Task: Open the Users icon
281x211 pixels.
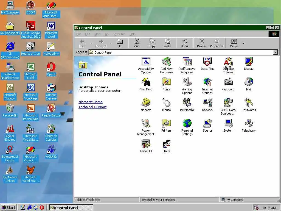Action: (167, 146)
